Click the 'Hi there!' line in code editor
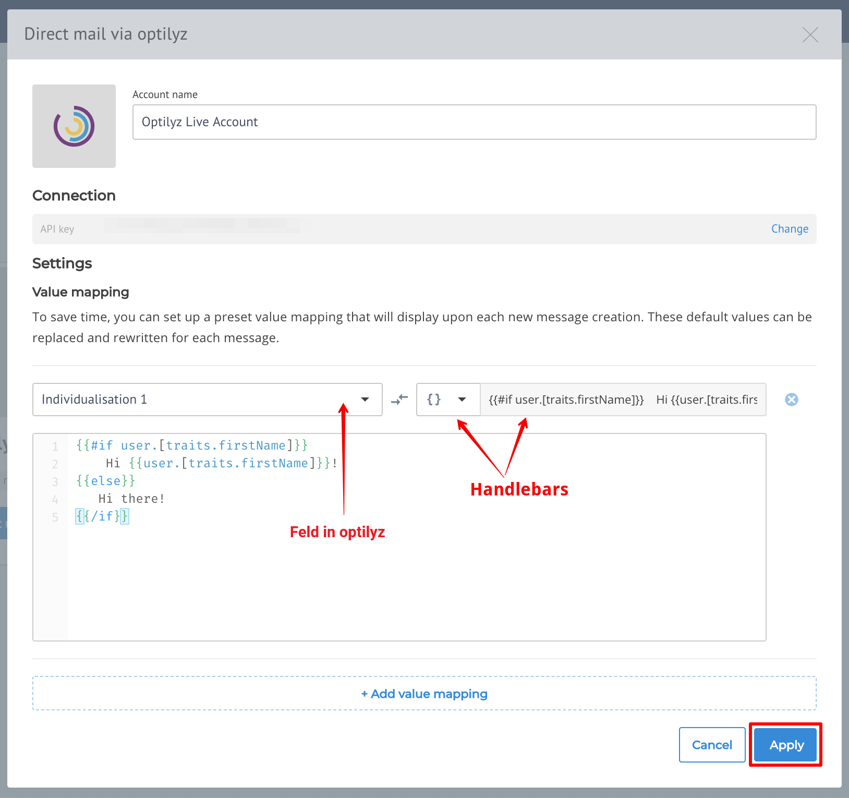The height and width of the screenshot is (798, 849). coord(131,499)
